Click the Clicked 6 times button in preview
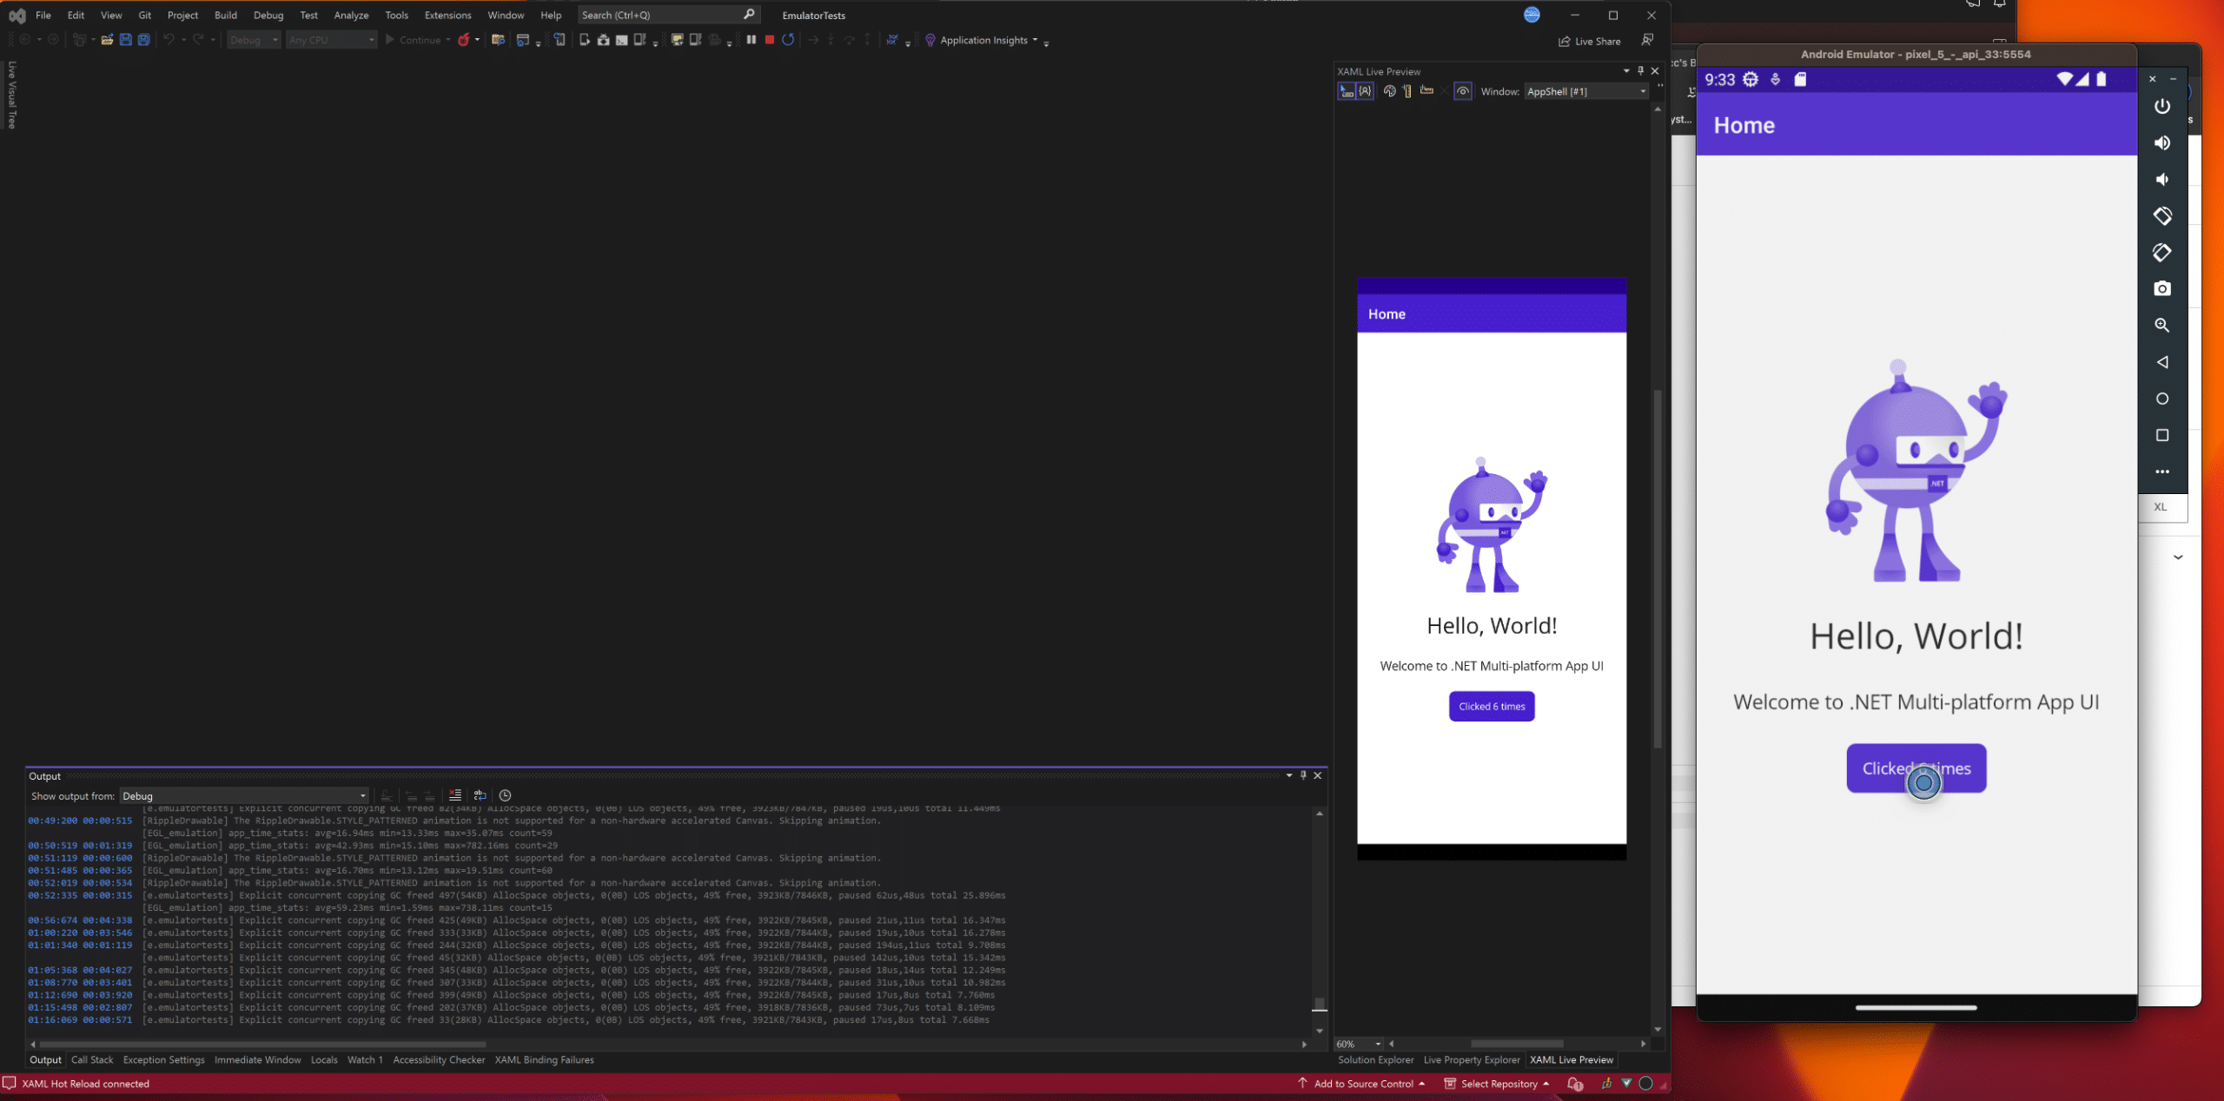 pos(1491,706)
